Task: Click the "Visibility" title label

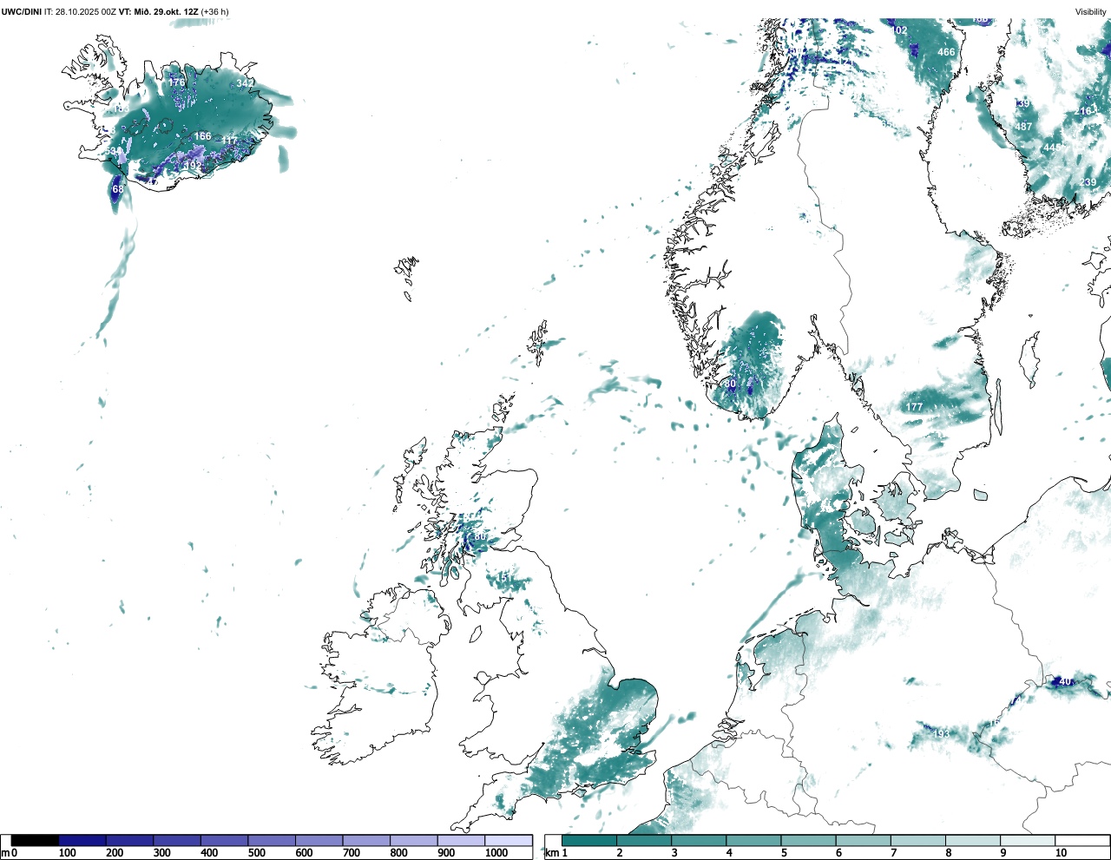Action: [x=1090, y=11]
